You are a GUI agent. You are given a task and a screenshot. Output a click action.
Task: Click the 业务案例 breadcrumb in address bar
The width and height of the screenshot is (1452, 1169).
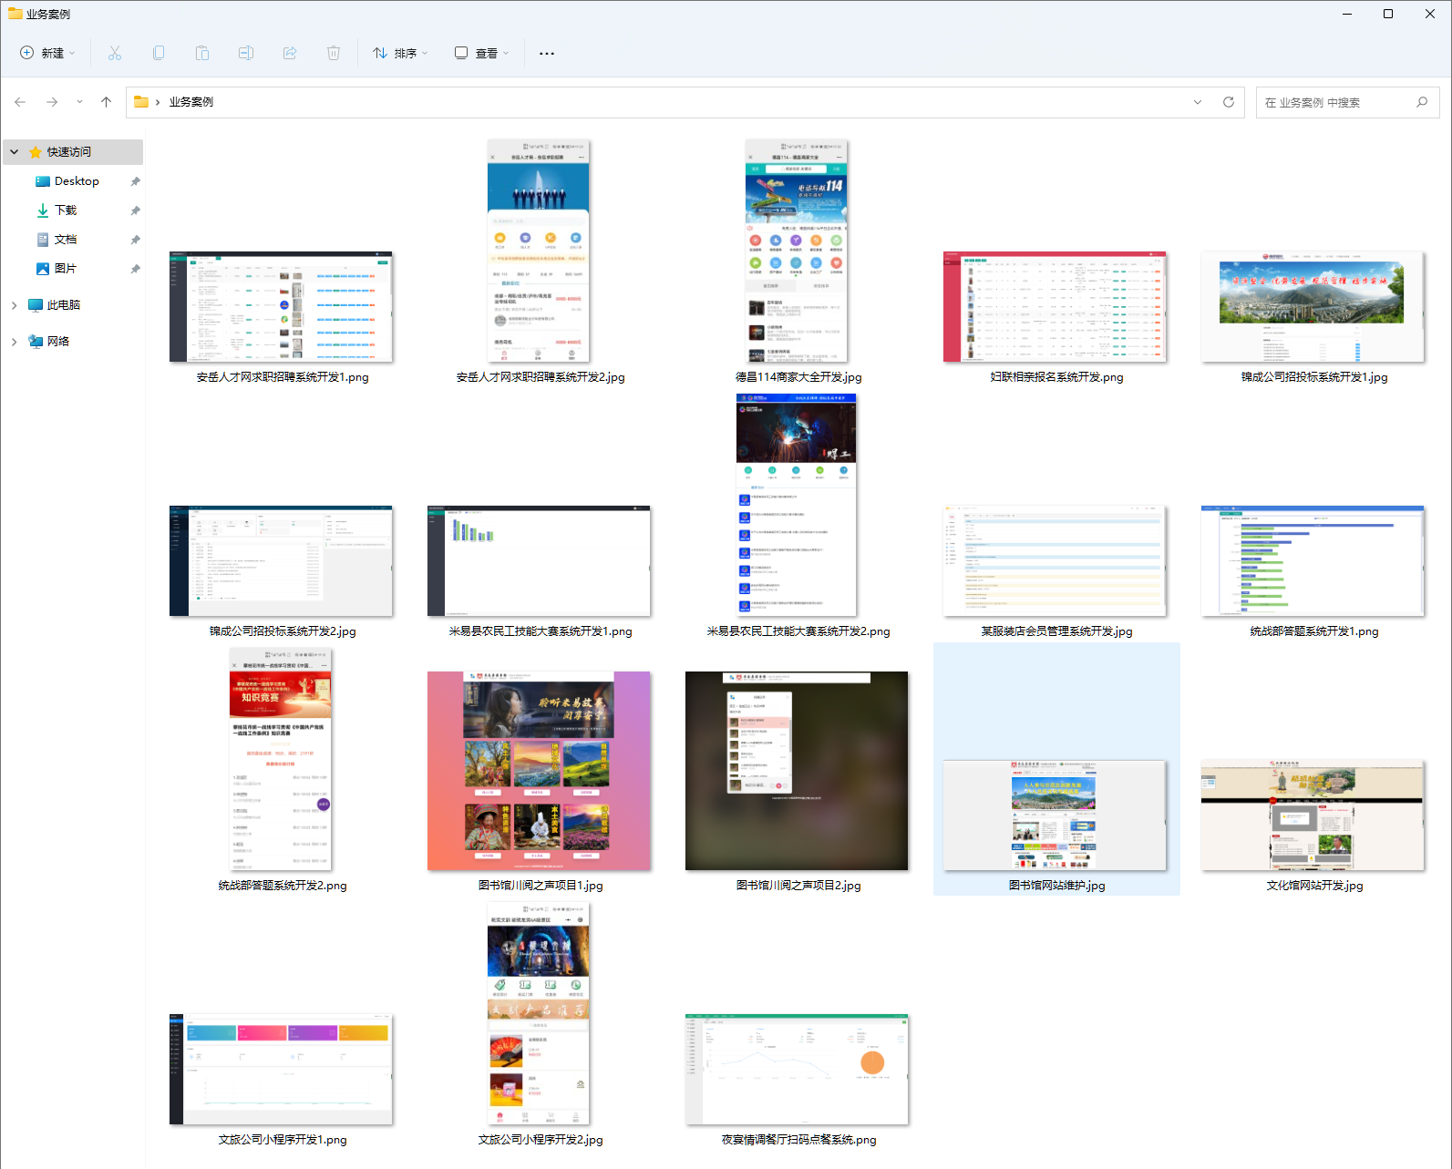point(191,102)
